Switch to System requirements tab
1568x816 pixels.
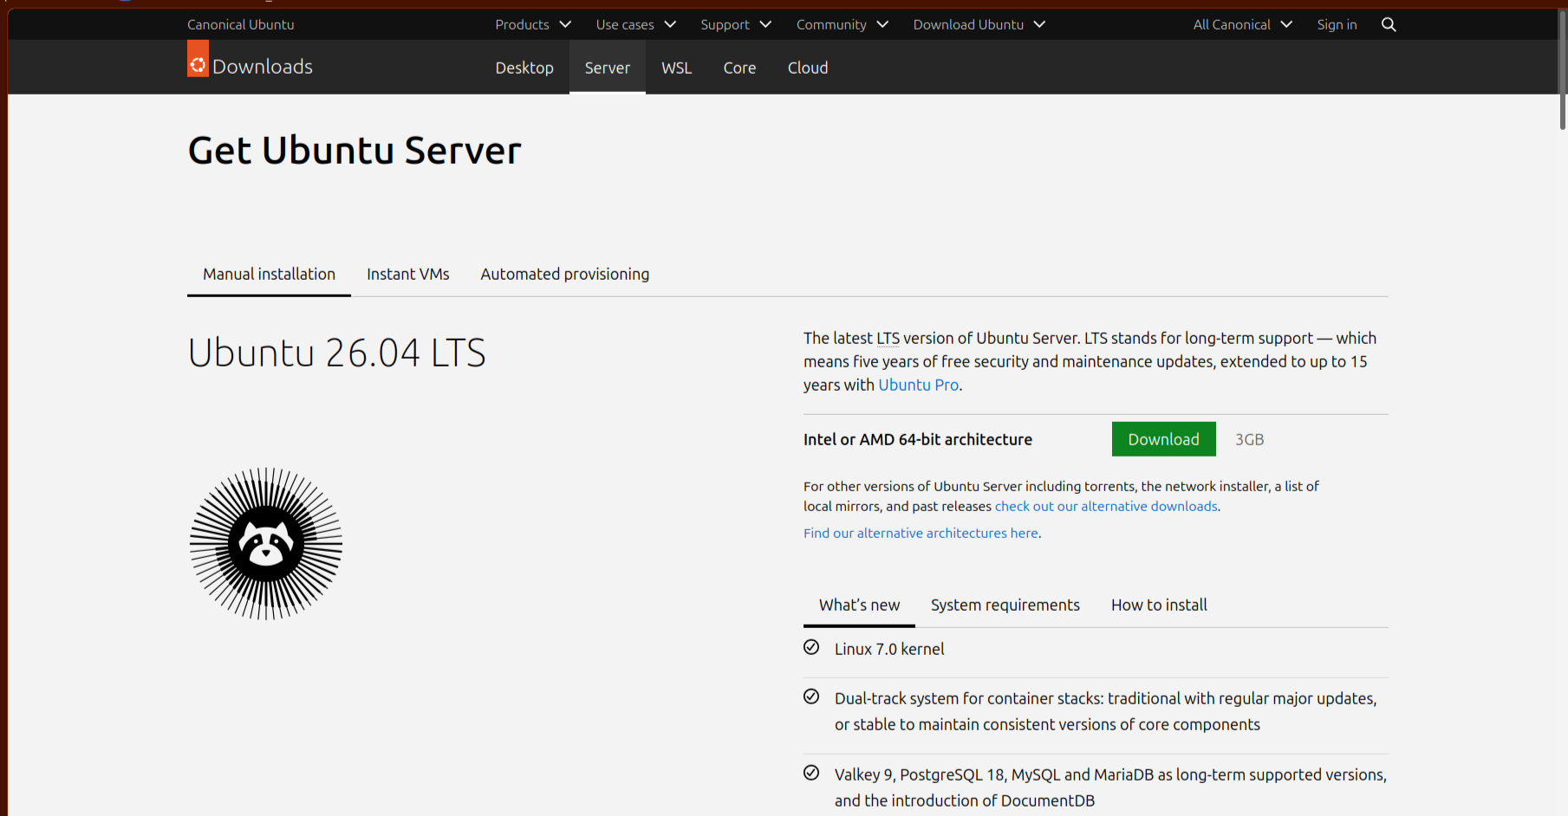(x=1005, y=605)
